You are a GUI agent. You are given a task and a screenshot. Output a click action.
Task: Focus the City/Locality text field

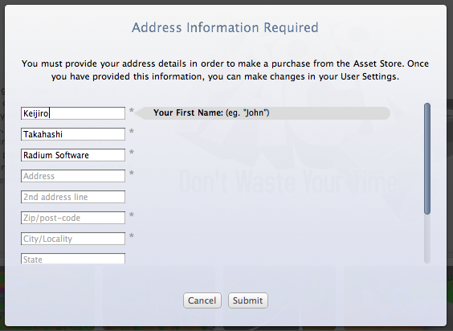click(x=73, y=239)
